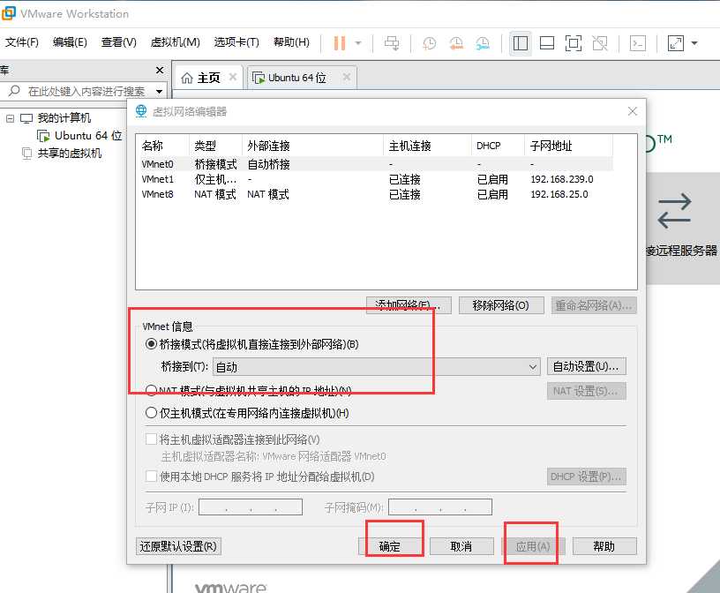Click the 还原默认设置(R) button
Image resolution: width=720 pixels, height=593 pixels.
[x=178, y=546]
